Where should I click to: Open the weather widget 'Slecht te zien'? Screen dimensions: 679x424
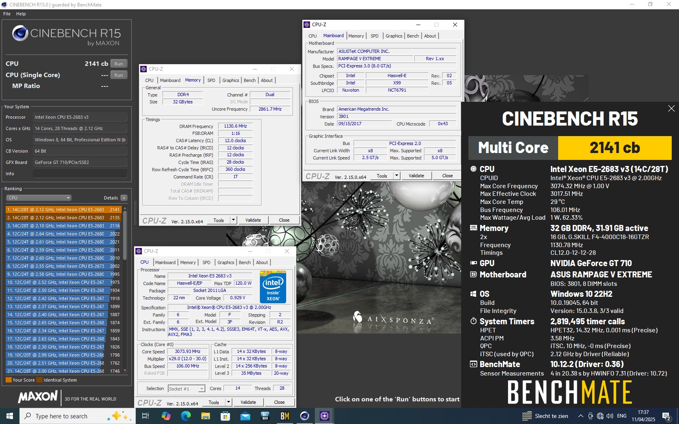tap(545, 416)
